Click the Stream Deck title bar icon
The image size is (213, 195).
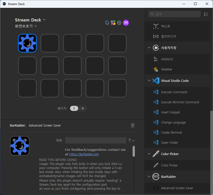click(x=4, y=4)
